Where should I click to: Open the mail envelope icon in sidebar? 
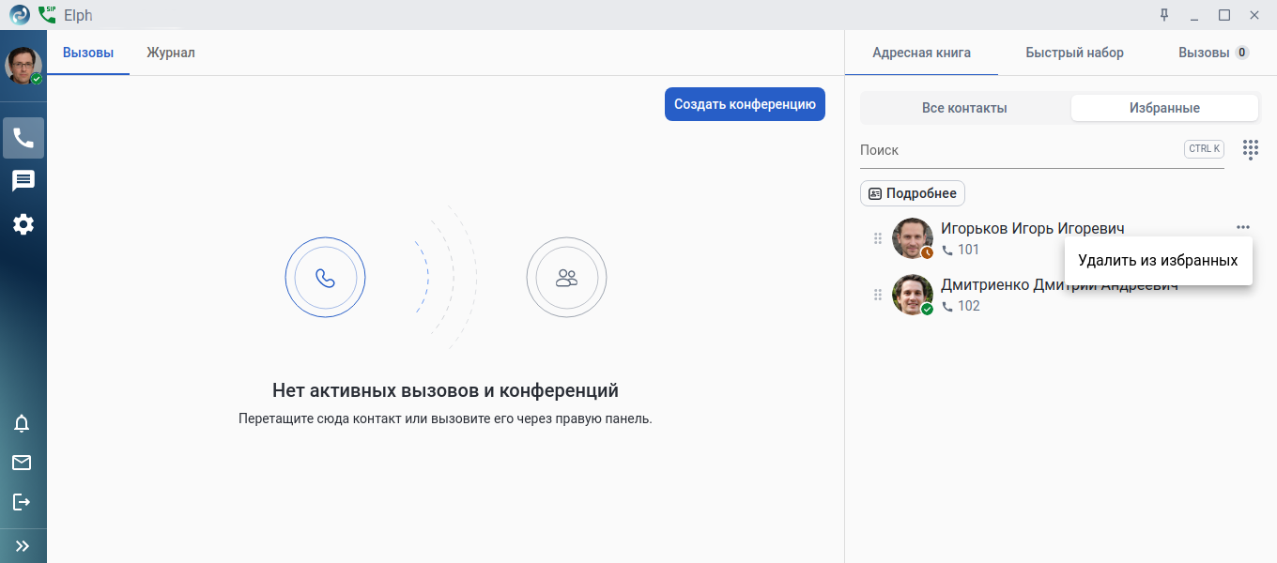click(22, 463)
